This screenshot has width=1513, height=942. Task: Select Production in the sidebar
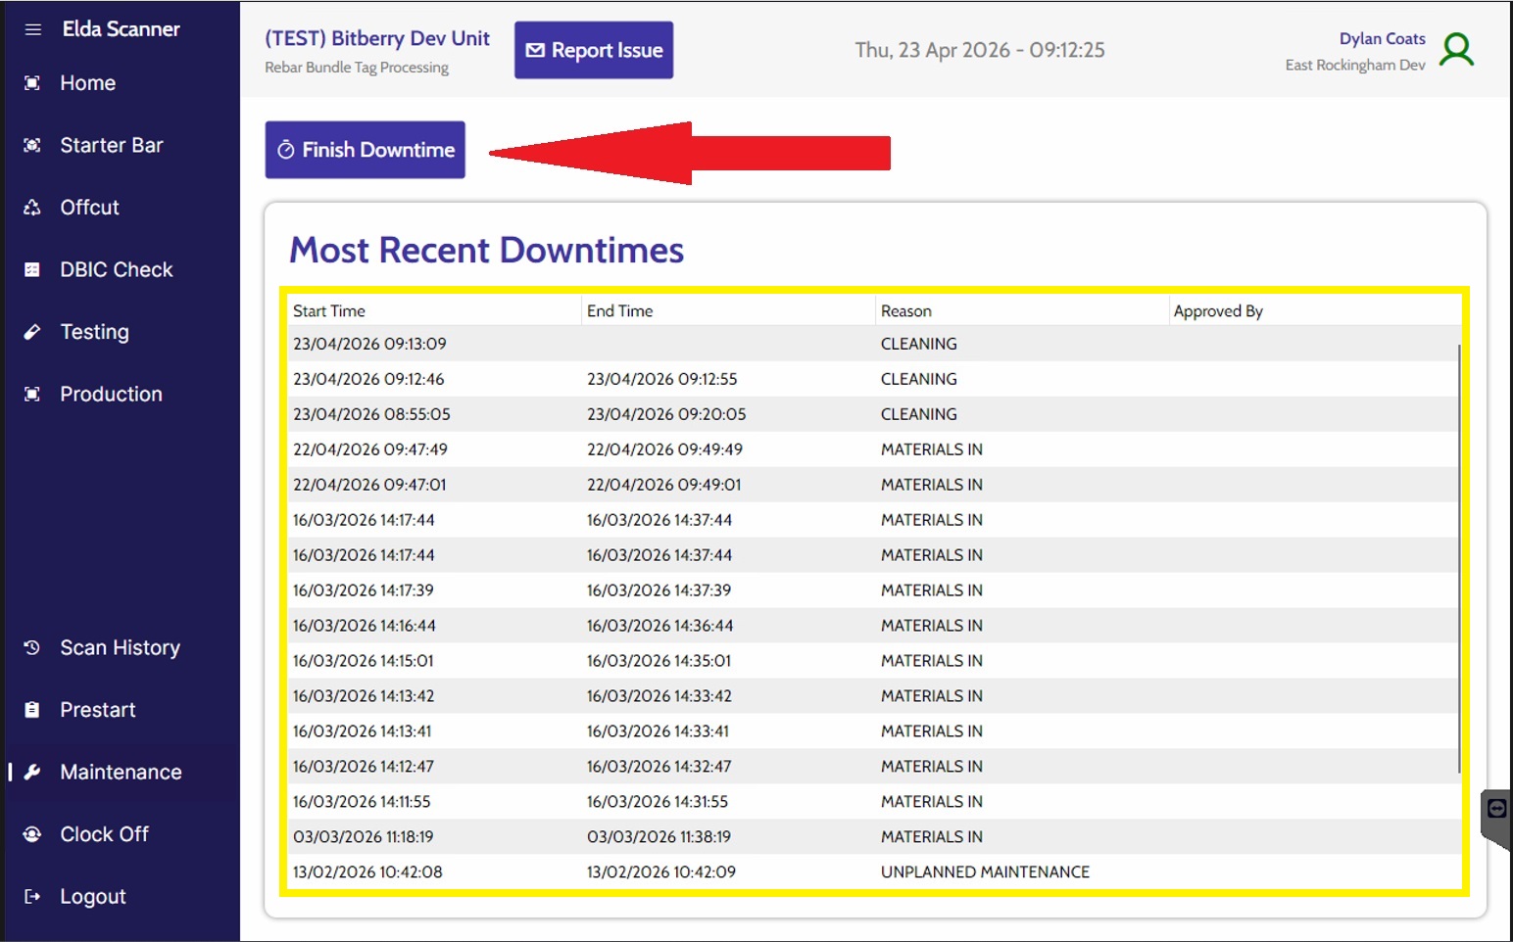click(112, 394)
